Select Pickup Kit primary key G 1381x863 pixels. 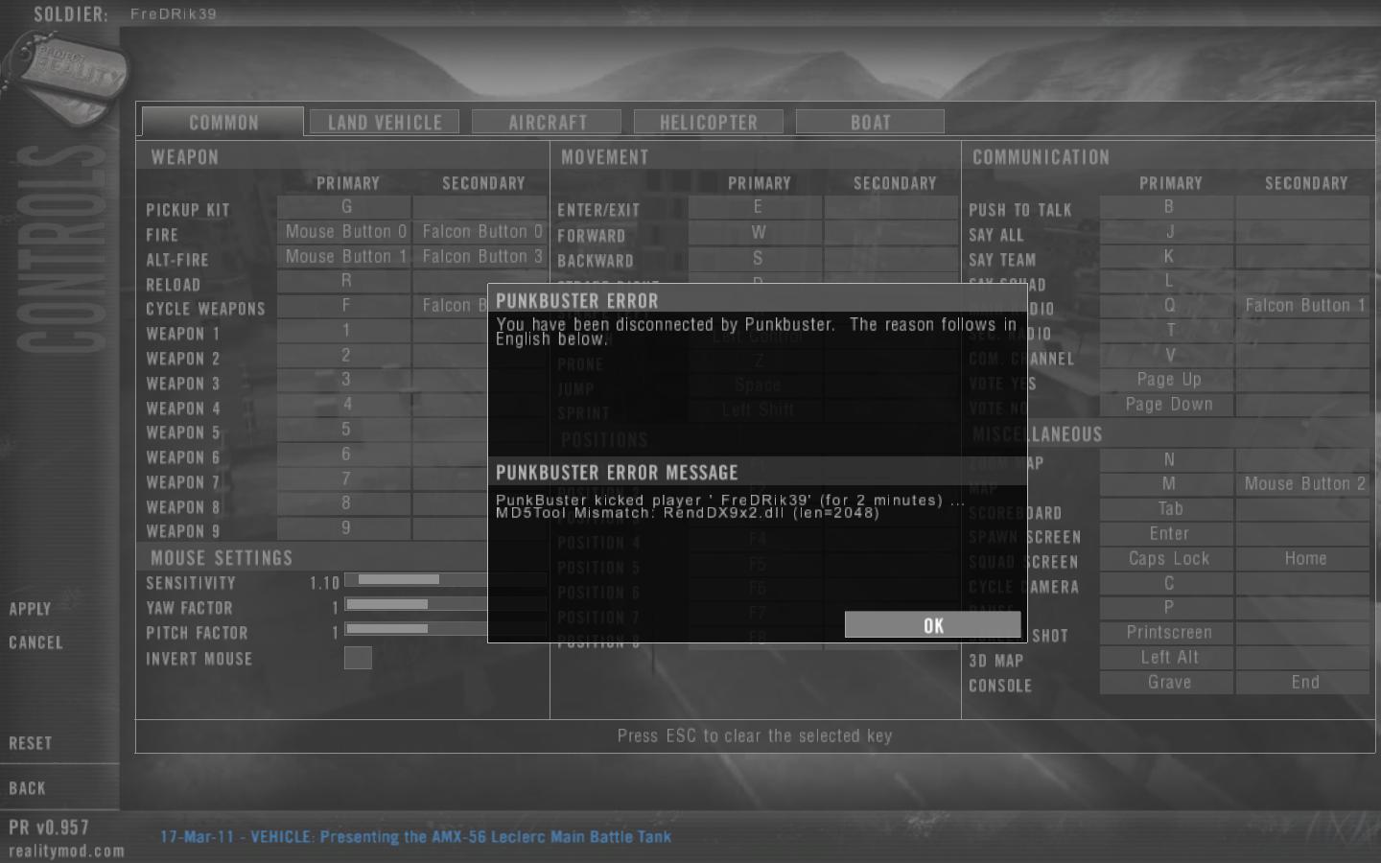(x=344, y=207)
